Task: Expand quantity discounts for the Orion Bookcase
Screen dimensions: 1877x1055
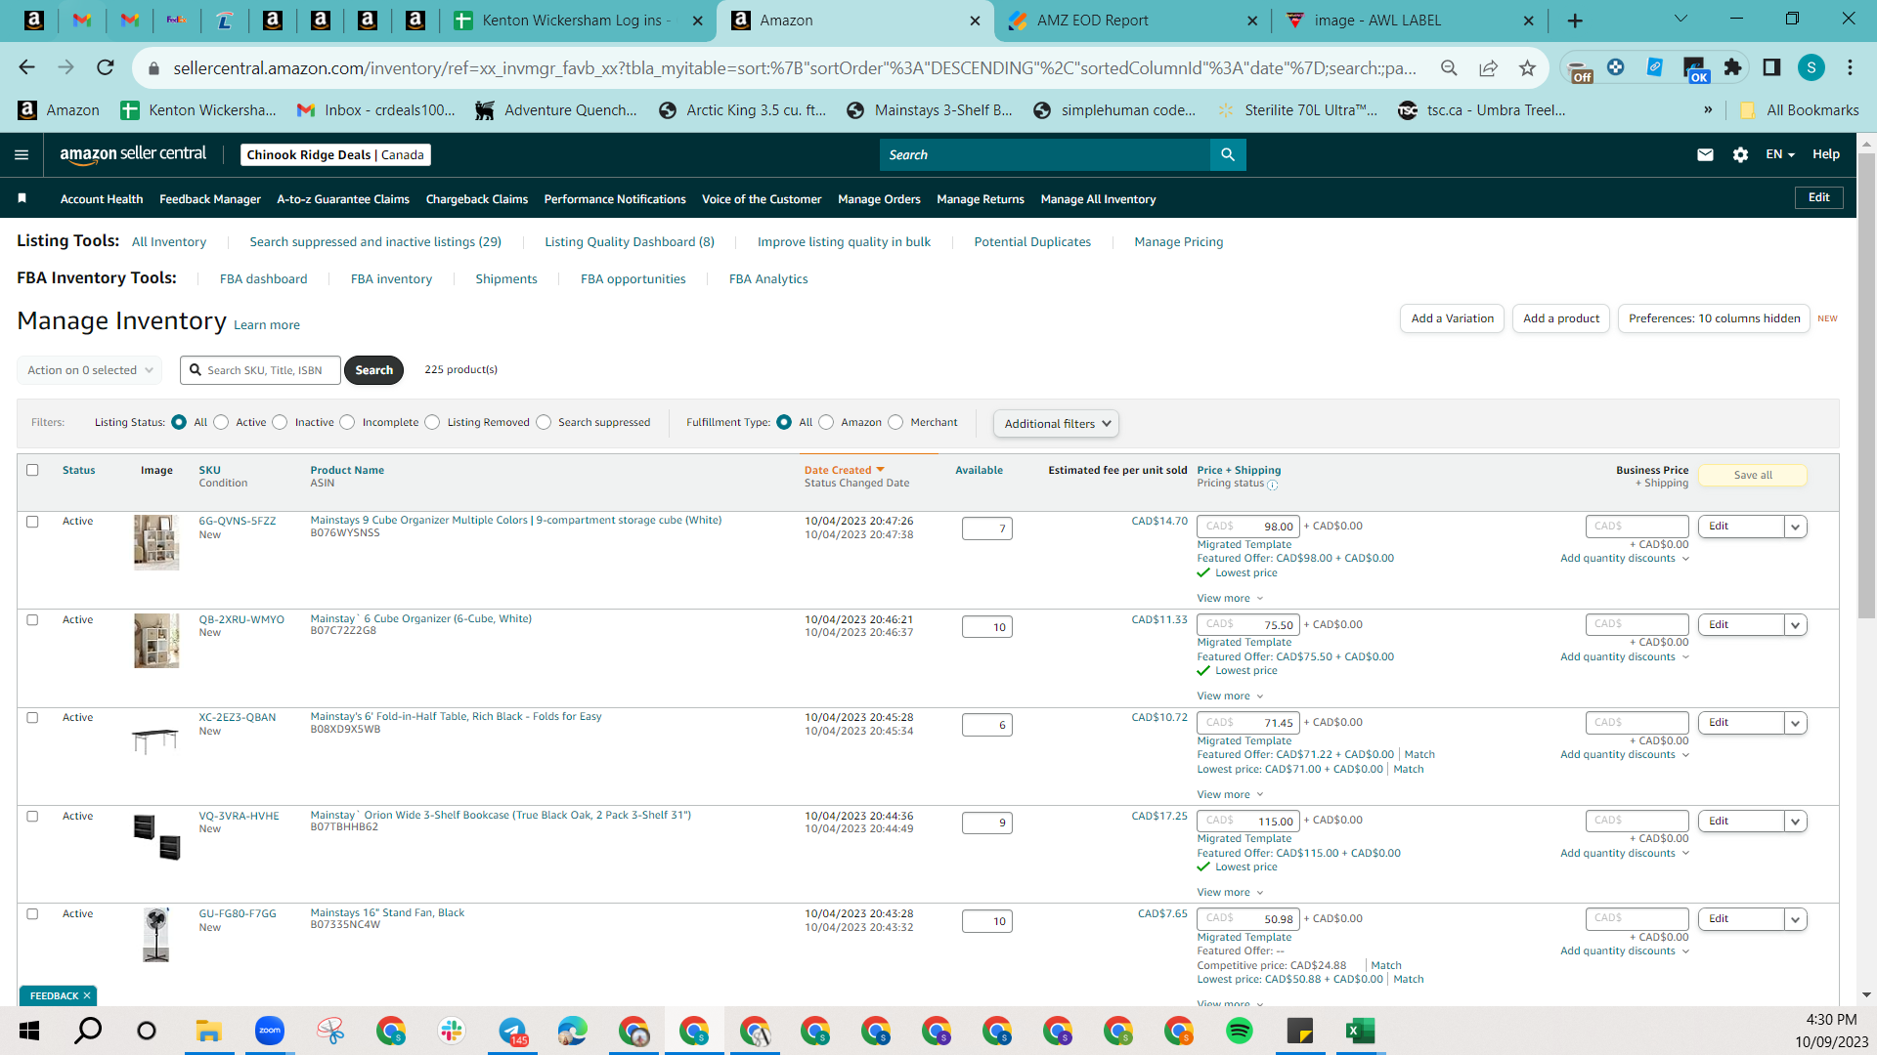Action: [1625, 854]
